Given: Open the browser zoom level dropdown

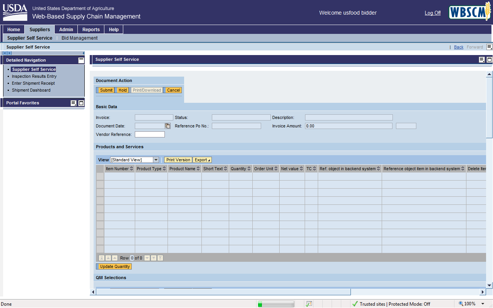Looking at the screenshot, I should click(483, 304).
